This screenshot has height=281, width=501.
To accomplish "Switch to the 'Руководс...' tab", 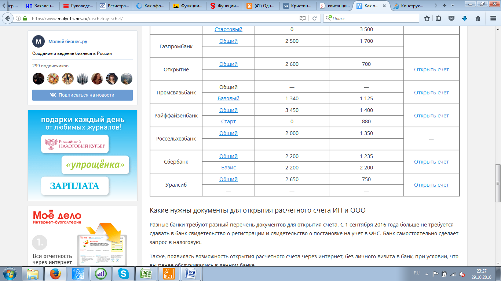I will [78, 6].
